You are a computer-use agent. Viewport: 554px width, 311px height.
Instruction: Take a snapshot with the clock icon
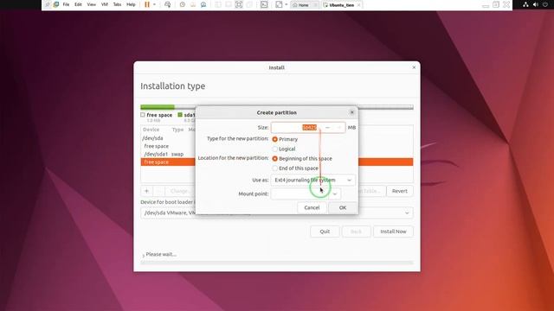[183, 4]
